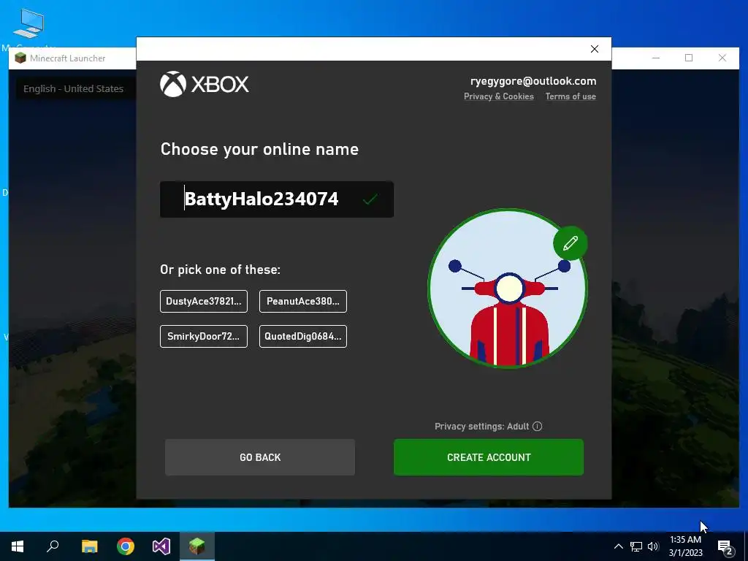
Task: Close the Xbox sign-up dialog
Action: pyautogui.click(x=595, y=49)
